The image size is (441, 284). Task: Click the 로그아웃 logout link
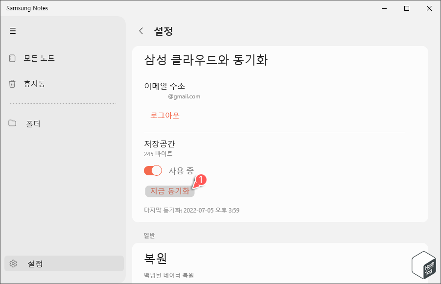(165, 115)
